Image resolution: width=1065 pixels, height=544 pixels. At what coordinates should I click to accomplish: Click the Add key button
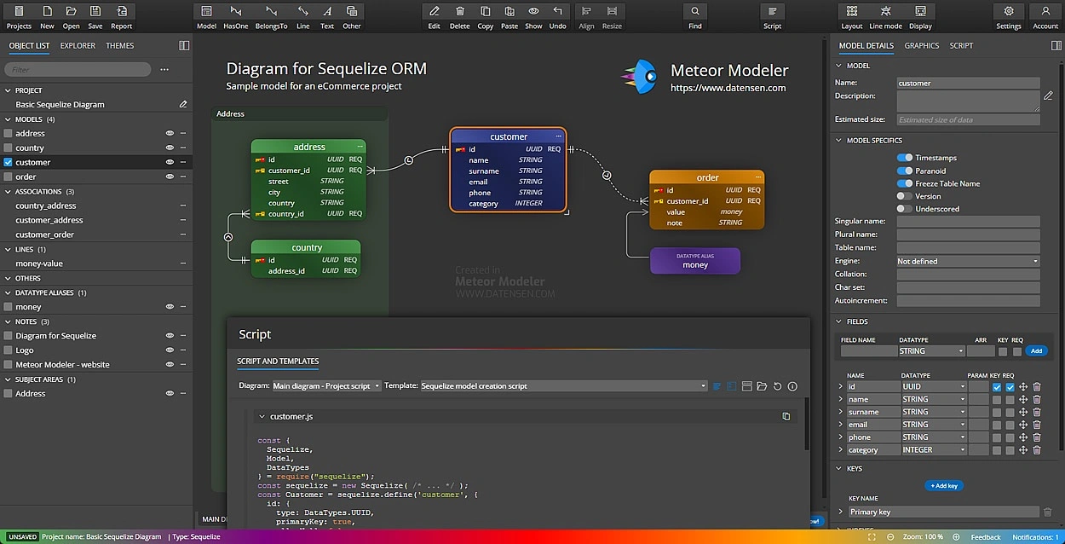[x=943, y=485]
